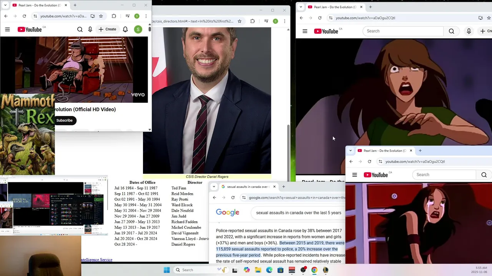Screen dimensions: 492x276
Task: Go back in bottom-right YouTube window
Action: pyautogui.click(x=351, y=161)
